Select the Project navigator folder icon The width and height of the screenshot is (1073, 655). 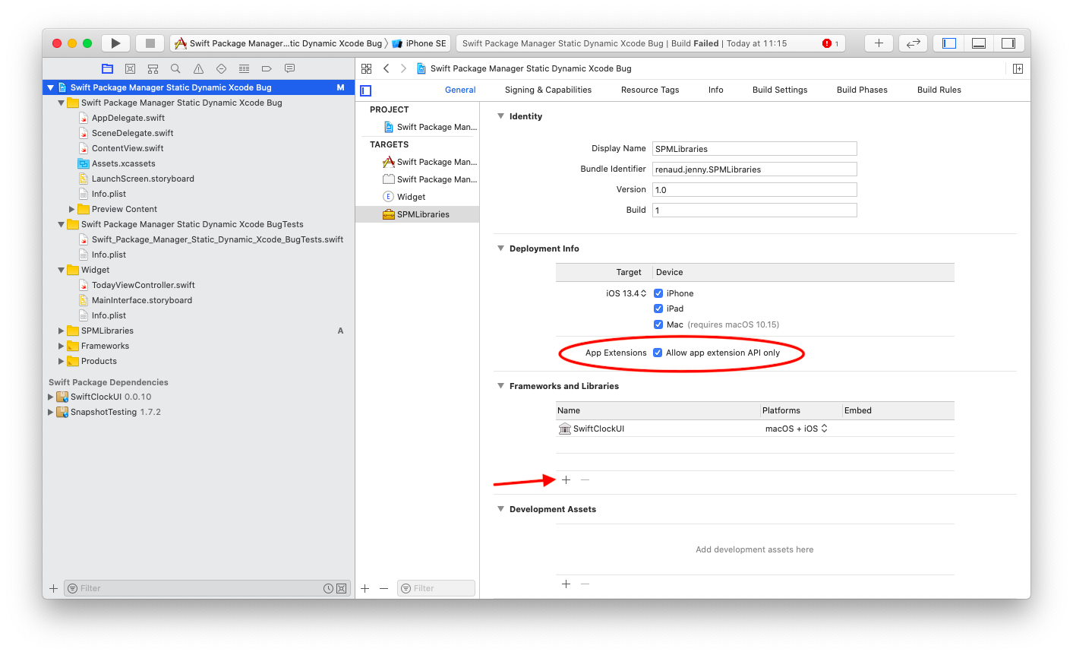(107, 68)
